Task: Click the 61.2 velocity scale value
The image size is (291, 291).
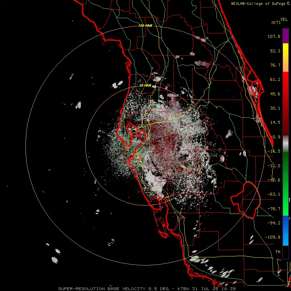Action: click(x=275, y=80)
